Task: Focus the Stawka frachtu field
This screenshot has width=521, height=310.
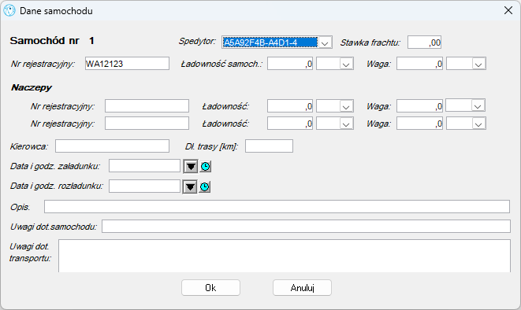Action: pyautogui.click(x=424, y=42)
